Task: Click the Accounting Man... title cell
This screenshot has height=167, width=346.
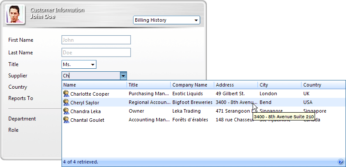Action: [x=149, y=120]
